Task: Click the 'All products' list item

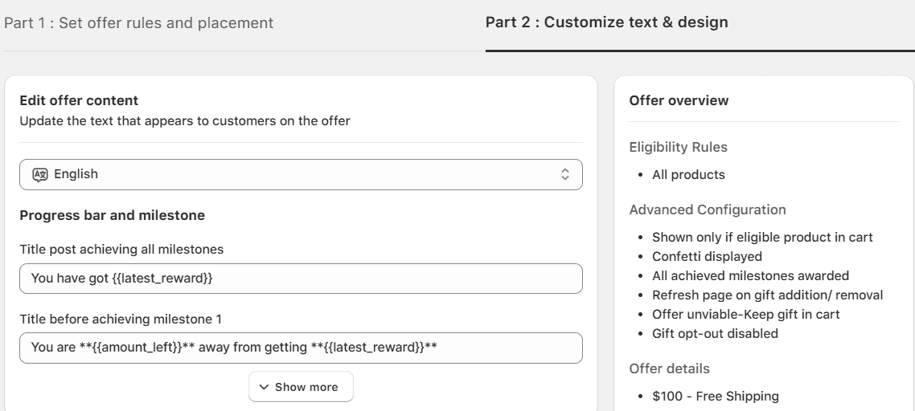Action: pos(688,175)
